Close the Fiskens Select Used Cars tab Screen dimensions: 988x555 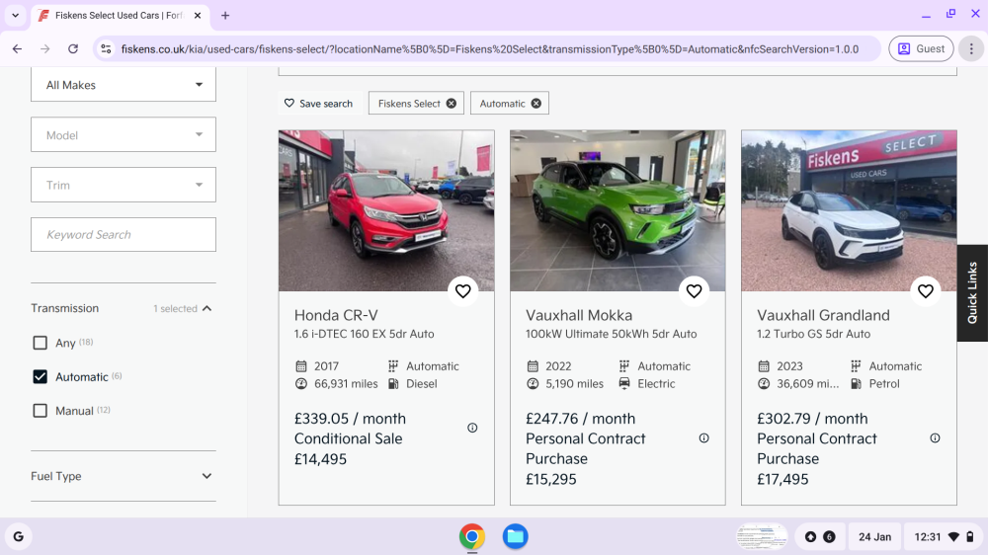198,15
